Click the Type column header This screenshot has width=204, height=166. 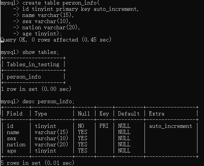[x=41, y=114]
